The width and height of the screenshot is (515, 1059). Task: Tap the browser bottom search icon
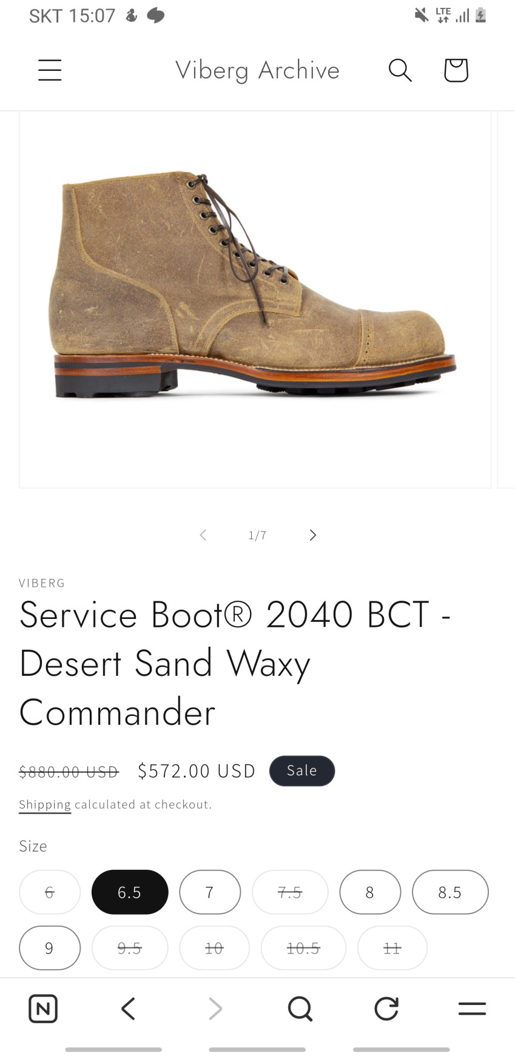pos(300,1009)
